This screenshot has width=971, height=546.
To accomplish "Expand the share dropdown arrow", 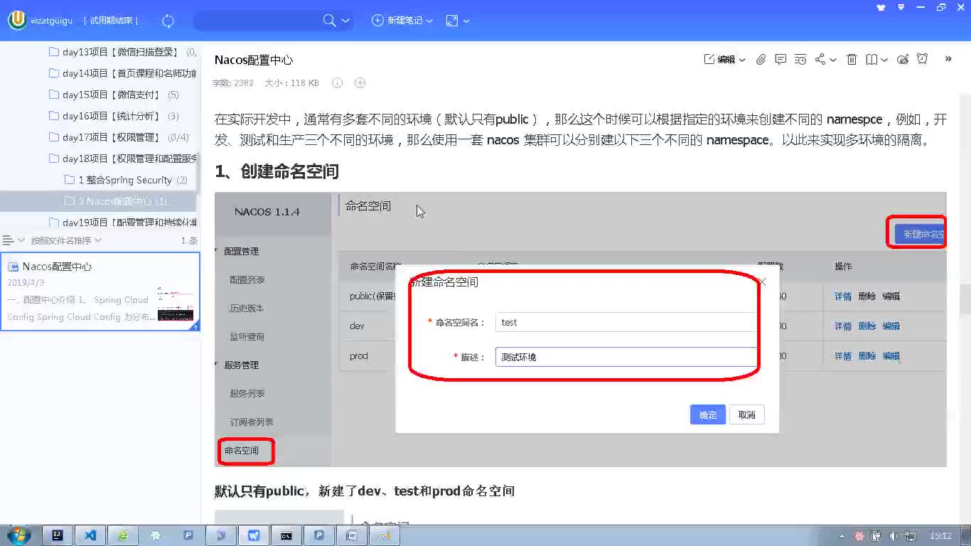I will click(x=833, y=60).
